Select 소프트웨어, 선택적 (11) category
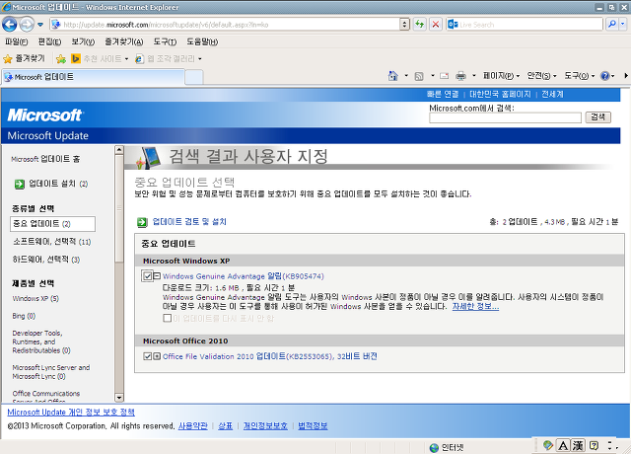Screen dimensions: 631x454 coord(52,242)
